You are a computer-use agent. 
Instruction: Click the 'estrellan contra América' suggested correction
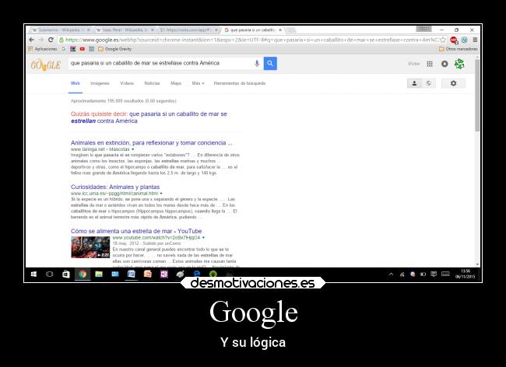(x=104, y=121)
